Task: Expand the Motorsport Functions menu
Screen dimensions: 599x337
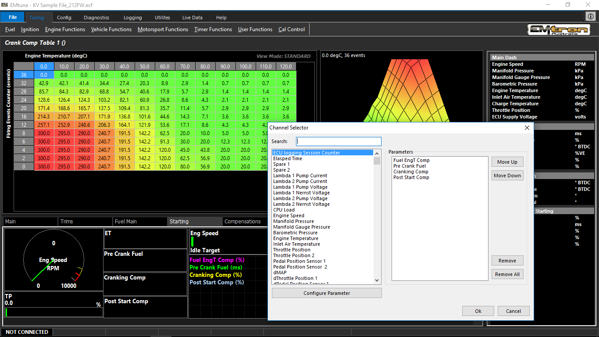Action: (x=163, y=29)
